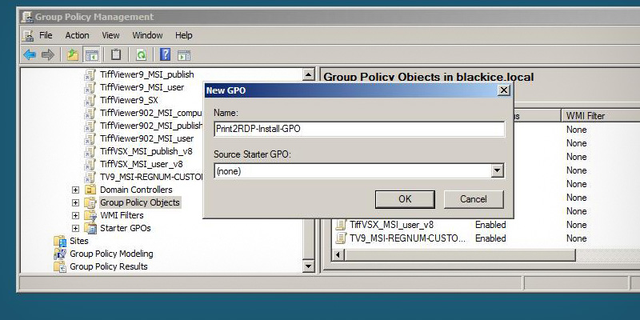Open Help from the toolbar question-mark icon
640x320 pixels.
pos(165,55)
